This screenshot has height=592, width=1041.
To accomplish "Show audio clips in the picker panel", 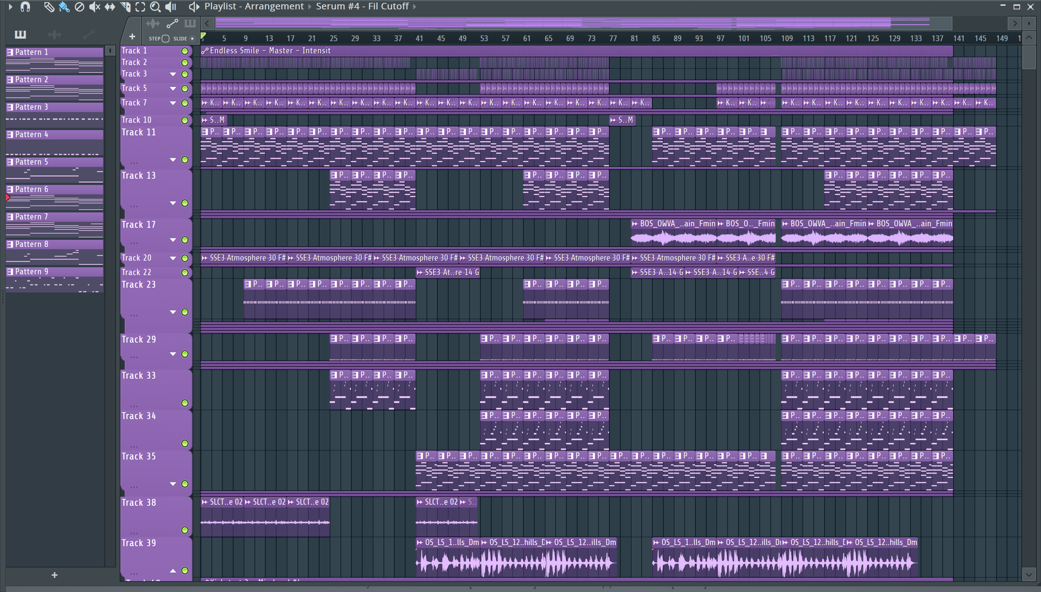I will [54, 35].
